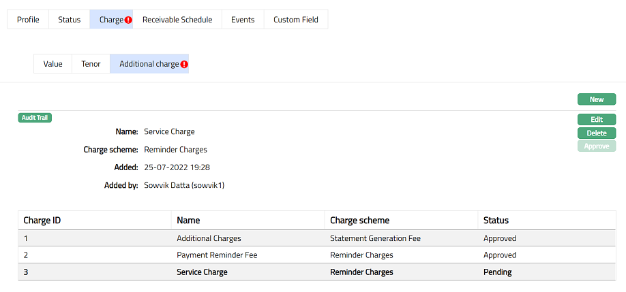Open the Receivable Schedule tab
The width and height of the screenshot is (626, 292).
tap(177, 20)
